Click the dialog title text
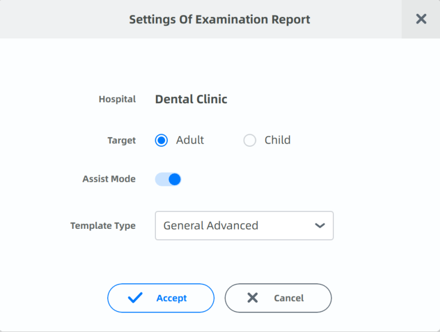The image size is (440, 332). [219, 19]
